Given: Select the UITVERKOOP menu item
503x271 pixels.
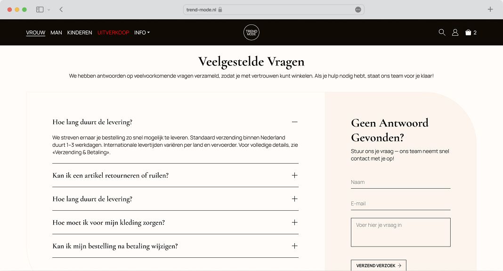Looking at the screenshot, I should point(113,32).
